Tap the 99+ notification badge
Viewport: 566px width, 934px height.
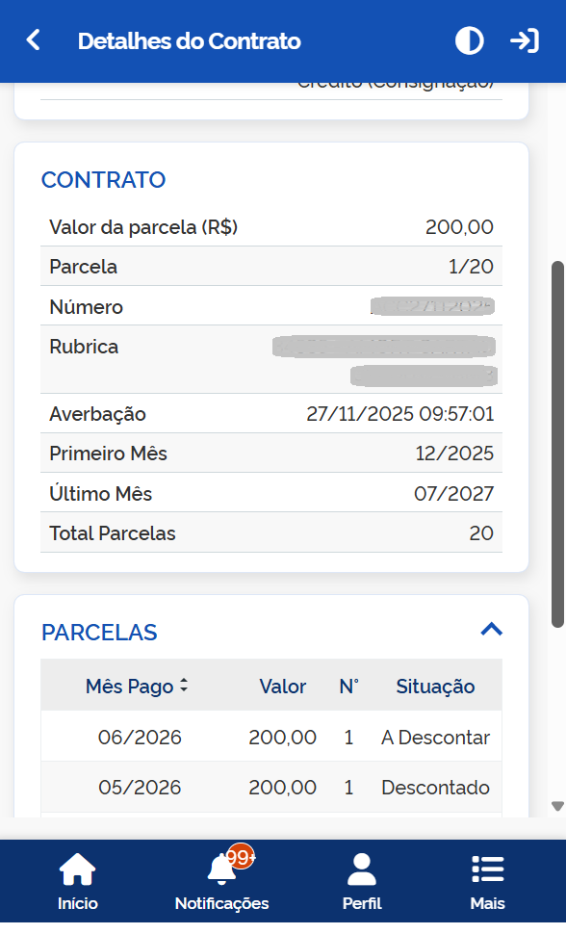[241, 857]
